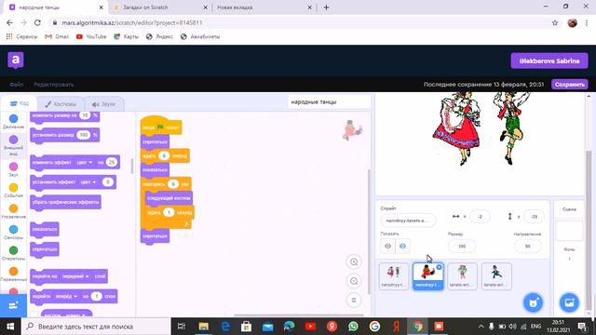Click the workspace horizontal scrollbar
Screen dimensions: 596x335
(299, 315)
